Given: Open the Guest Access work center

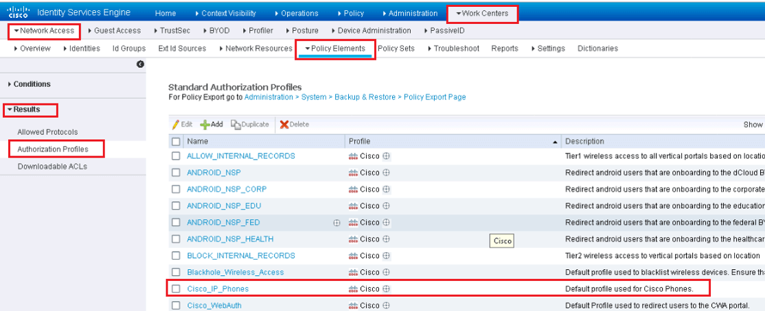Looking at the screenshot, I should click(x=115, y=31).
